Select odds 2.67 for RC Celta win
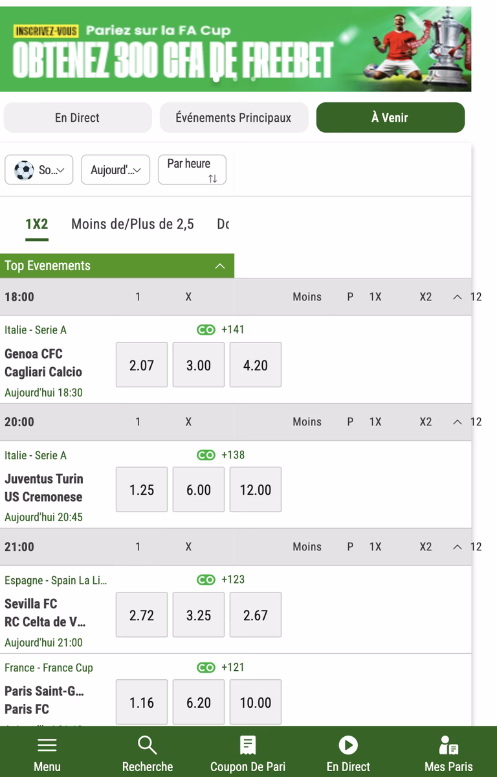 pos(256,615)
